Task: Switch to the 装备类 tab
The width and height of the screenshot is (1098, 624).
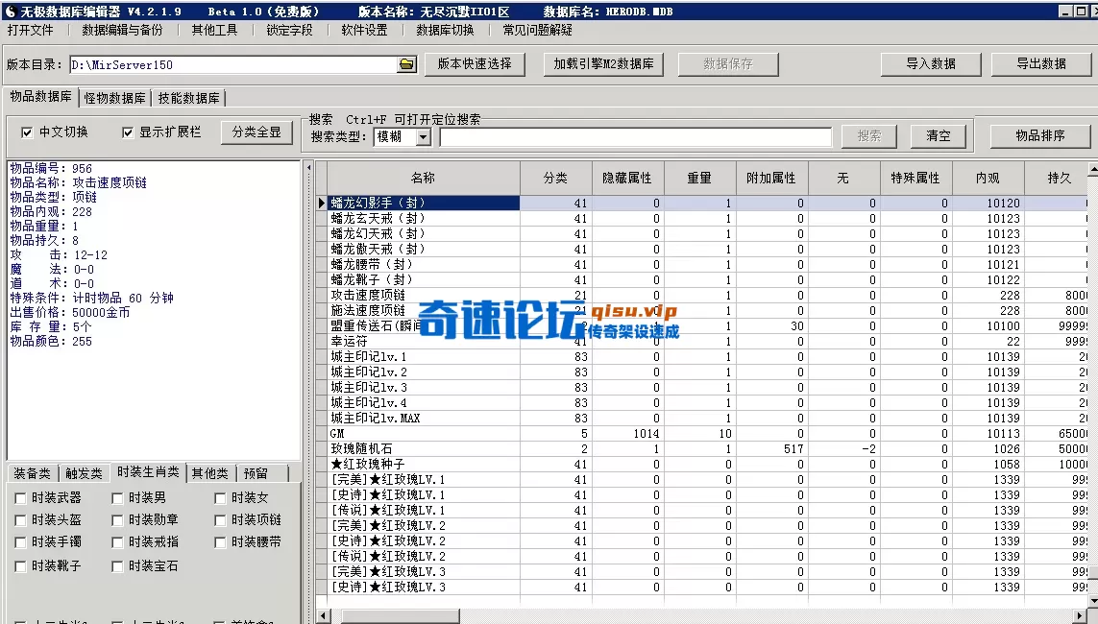Action: click(33, 473)
